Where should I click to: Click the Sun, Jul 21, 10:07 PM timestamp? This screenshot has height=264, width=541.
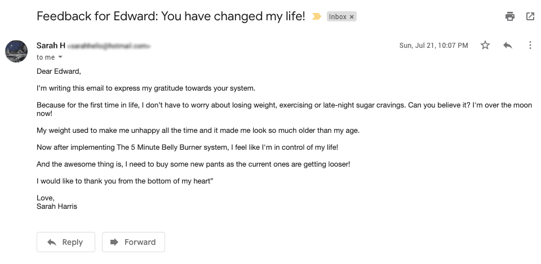tap(433, 46)
